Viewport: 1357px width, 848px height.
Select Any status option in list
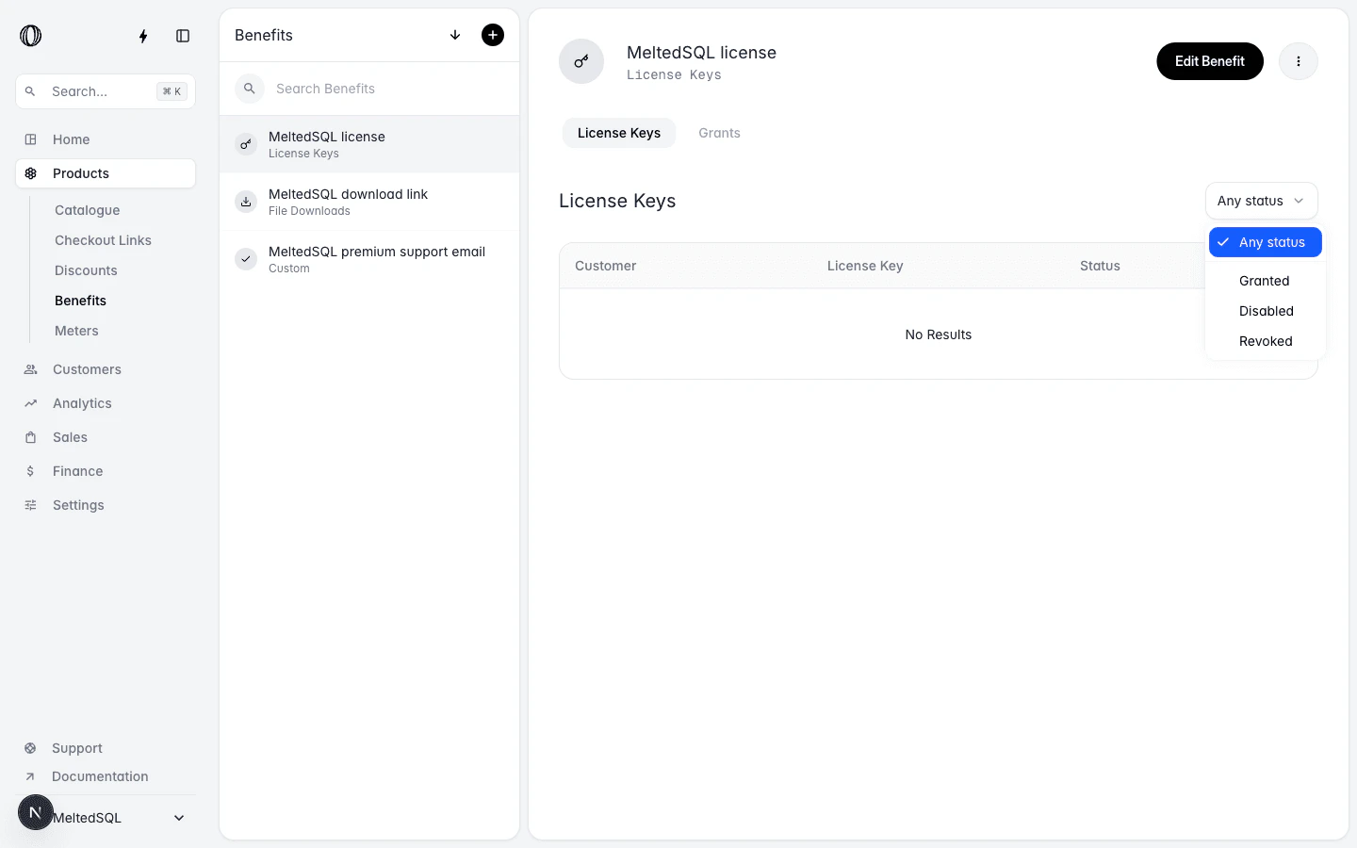coord(1266,242)
